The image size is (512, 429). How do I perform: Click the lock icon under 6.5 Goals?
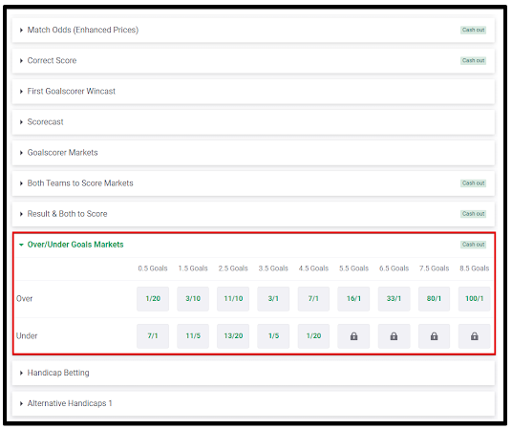(394, 336)
